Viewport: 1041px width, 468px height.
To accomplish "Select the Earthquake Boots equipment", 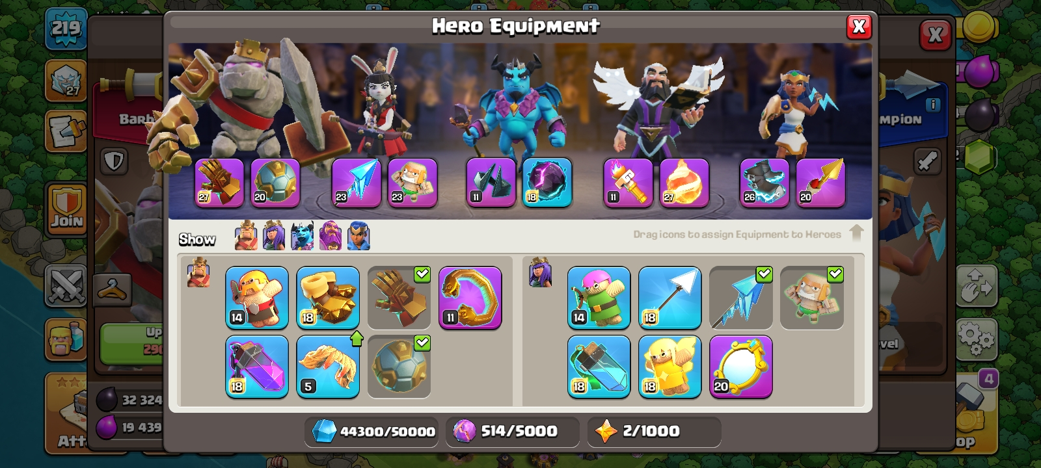I will (328, 298).
